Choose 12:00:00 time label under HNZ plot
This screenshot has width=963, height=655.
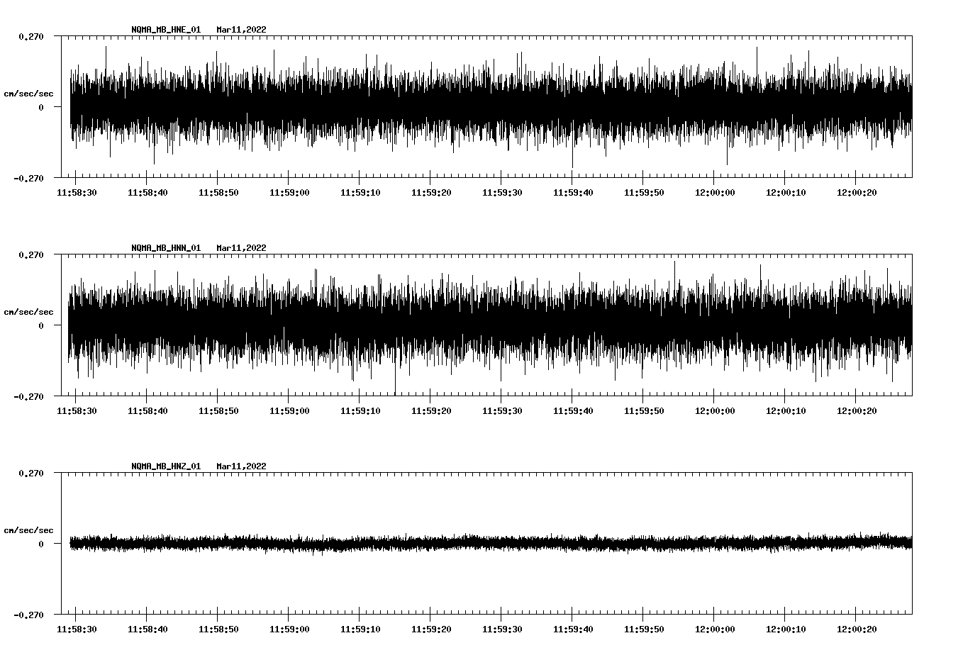[x=715, y=629]
